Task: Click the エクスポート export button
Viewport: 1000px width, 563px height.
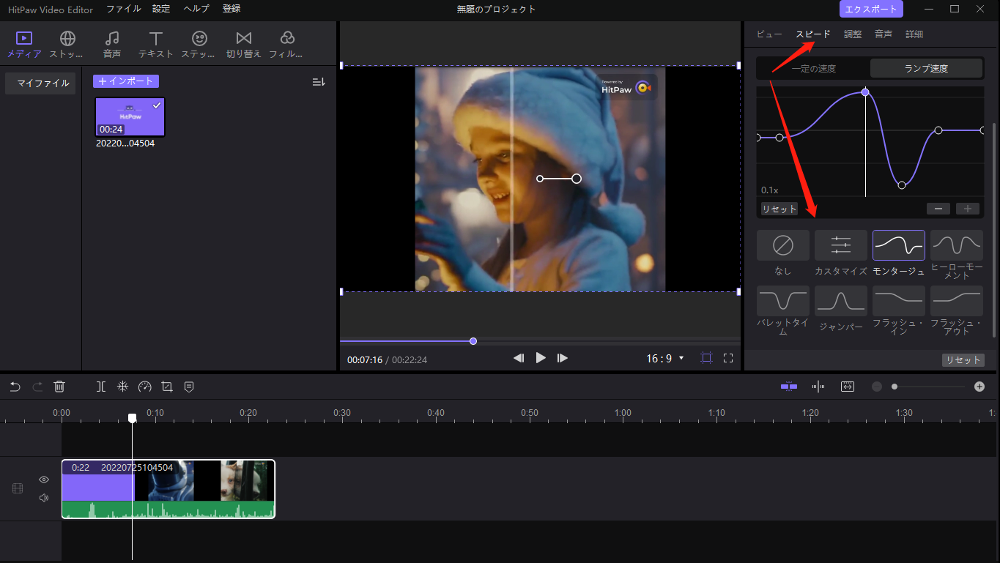Action: pos(871,9)
